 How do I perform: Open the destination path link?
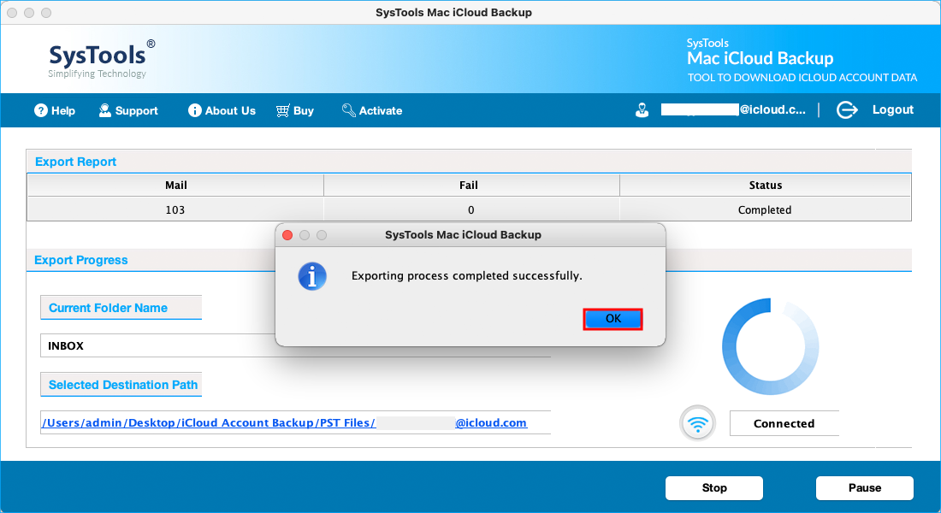pyautogui.click(x=285, y=423)
